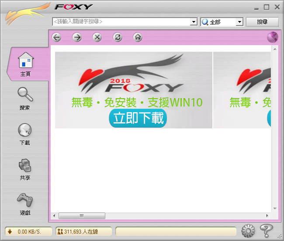
Task: Open the 全部 category dropdown
Action: 239,22
